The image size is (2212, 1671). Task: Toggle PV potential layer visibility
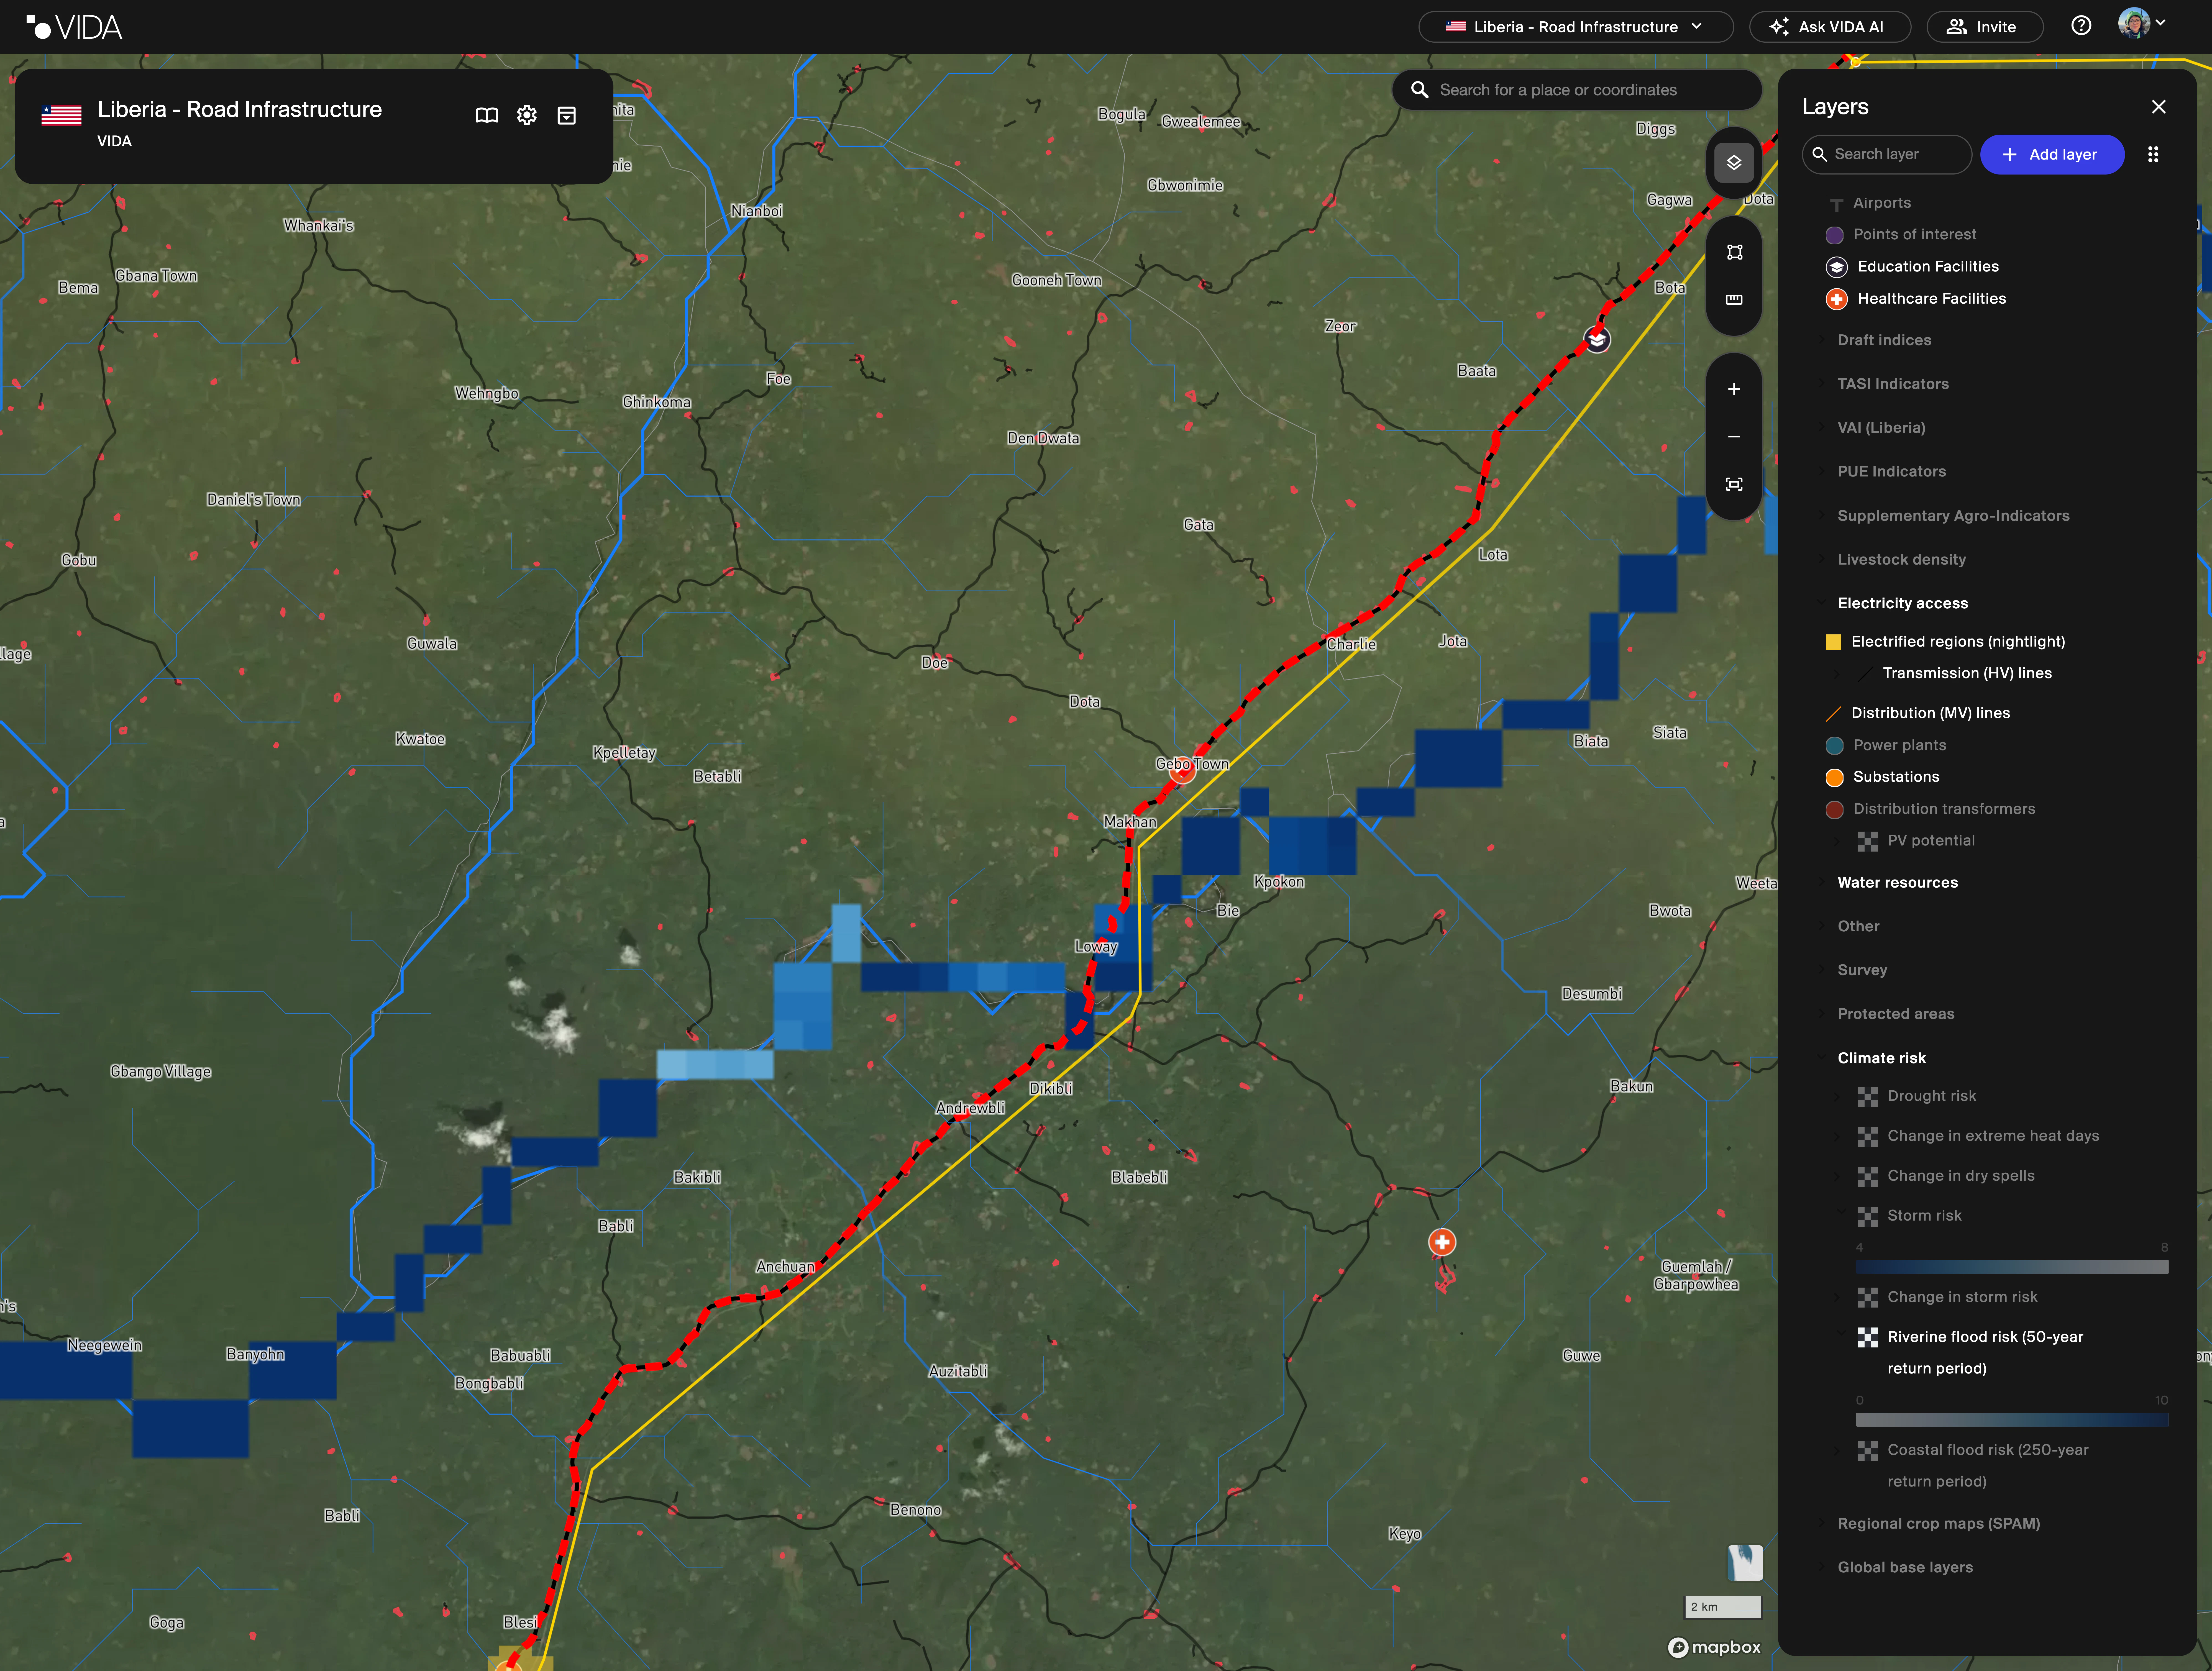point(1931,841)
